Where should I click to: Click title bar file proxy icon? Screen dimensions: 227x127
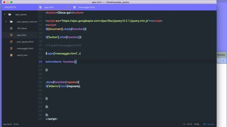click(90, 2)
